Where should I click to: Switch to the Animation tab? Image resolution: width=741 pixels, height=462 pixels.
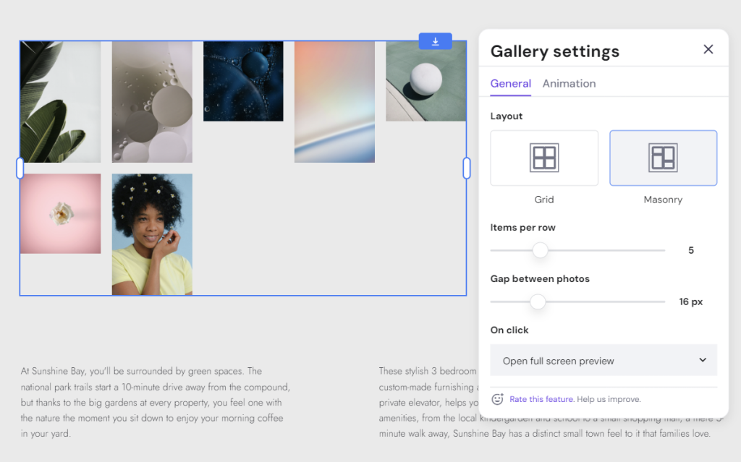[569, 83]
